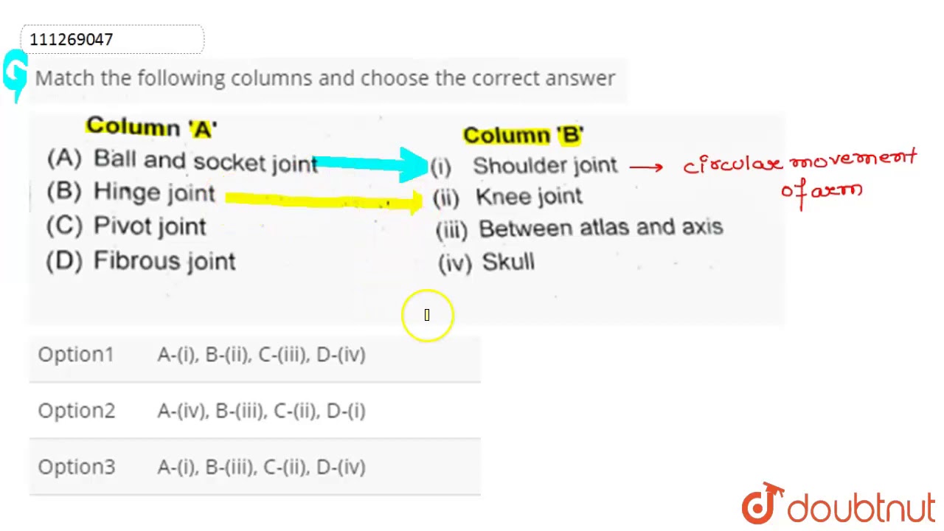This screenshot has height=531, width=944.
Task: Click the cyan Doubtnut badge beside question
Action: coord(15,75)
